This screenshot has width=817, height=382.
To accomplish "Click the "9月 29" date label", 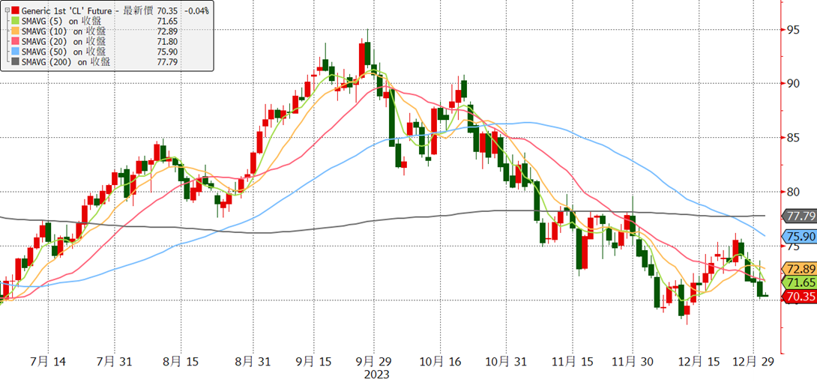I will [373, 360].
